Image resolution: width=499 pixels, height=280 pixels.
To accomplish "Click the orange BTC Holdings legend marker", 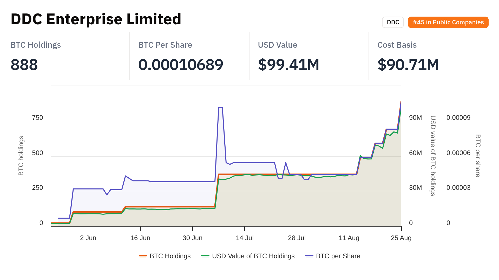I will coord(143,256).
